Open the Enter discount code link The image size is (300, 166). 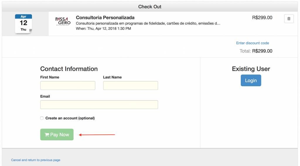[x=253, y=43]
